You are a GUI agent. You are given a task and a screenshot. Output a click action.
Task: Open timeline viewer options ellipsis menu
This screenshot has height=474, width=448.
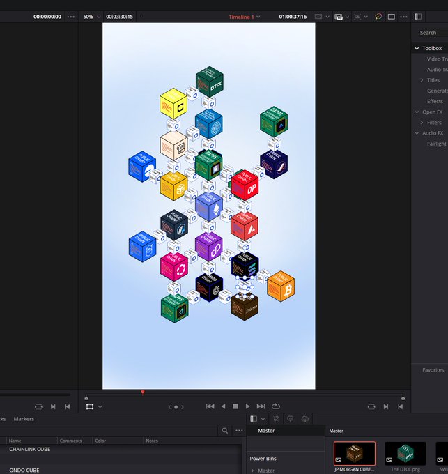(403, 17)
